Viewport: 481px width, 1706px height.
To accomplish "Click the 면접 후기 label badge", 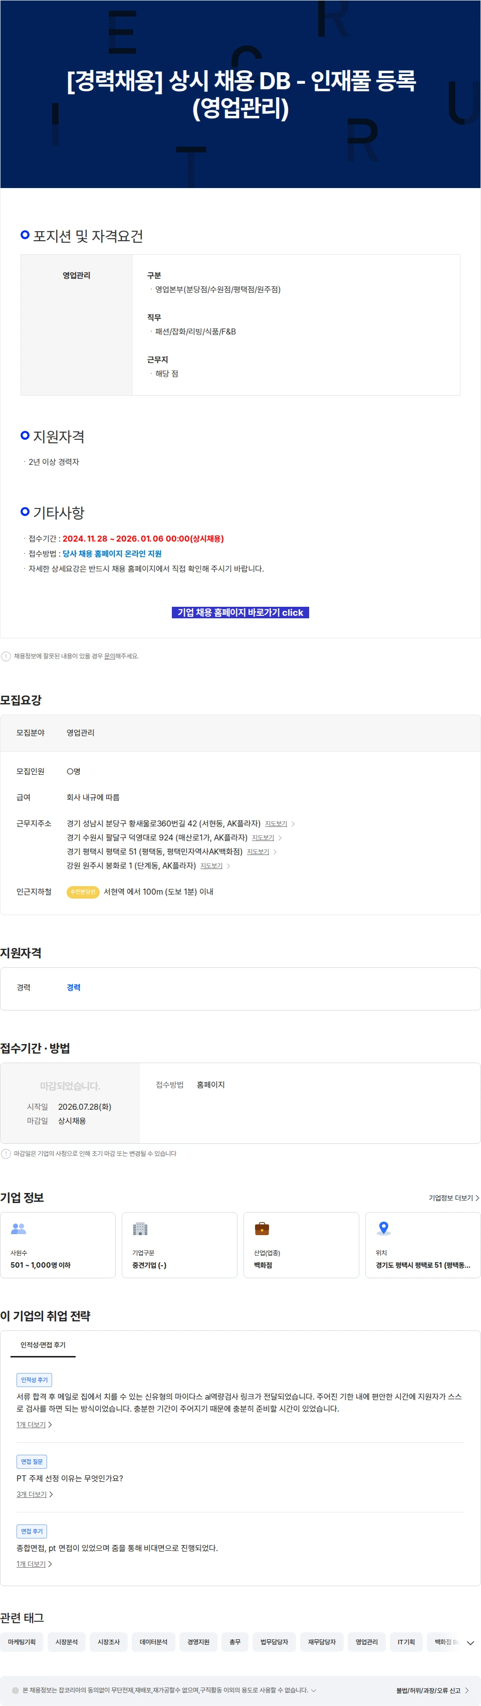I will [x=32, y=1531].
